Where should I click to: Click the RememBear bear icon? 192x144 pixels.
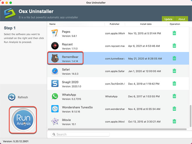[x=55, y=58]
